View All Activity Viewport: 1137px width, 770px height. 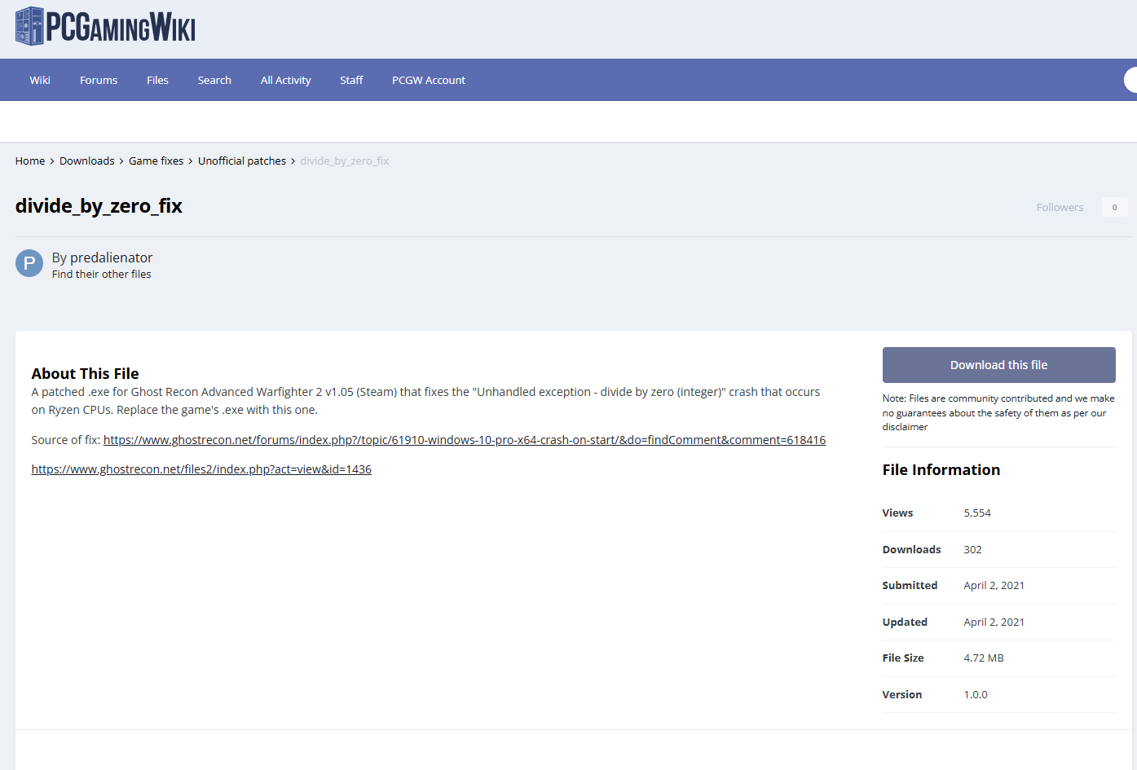(x=286, y=80)
